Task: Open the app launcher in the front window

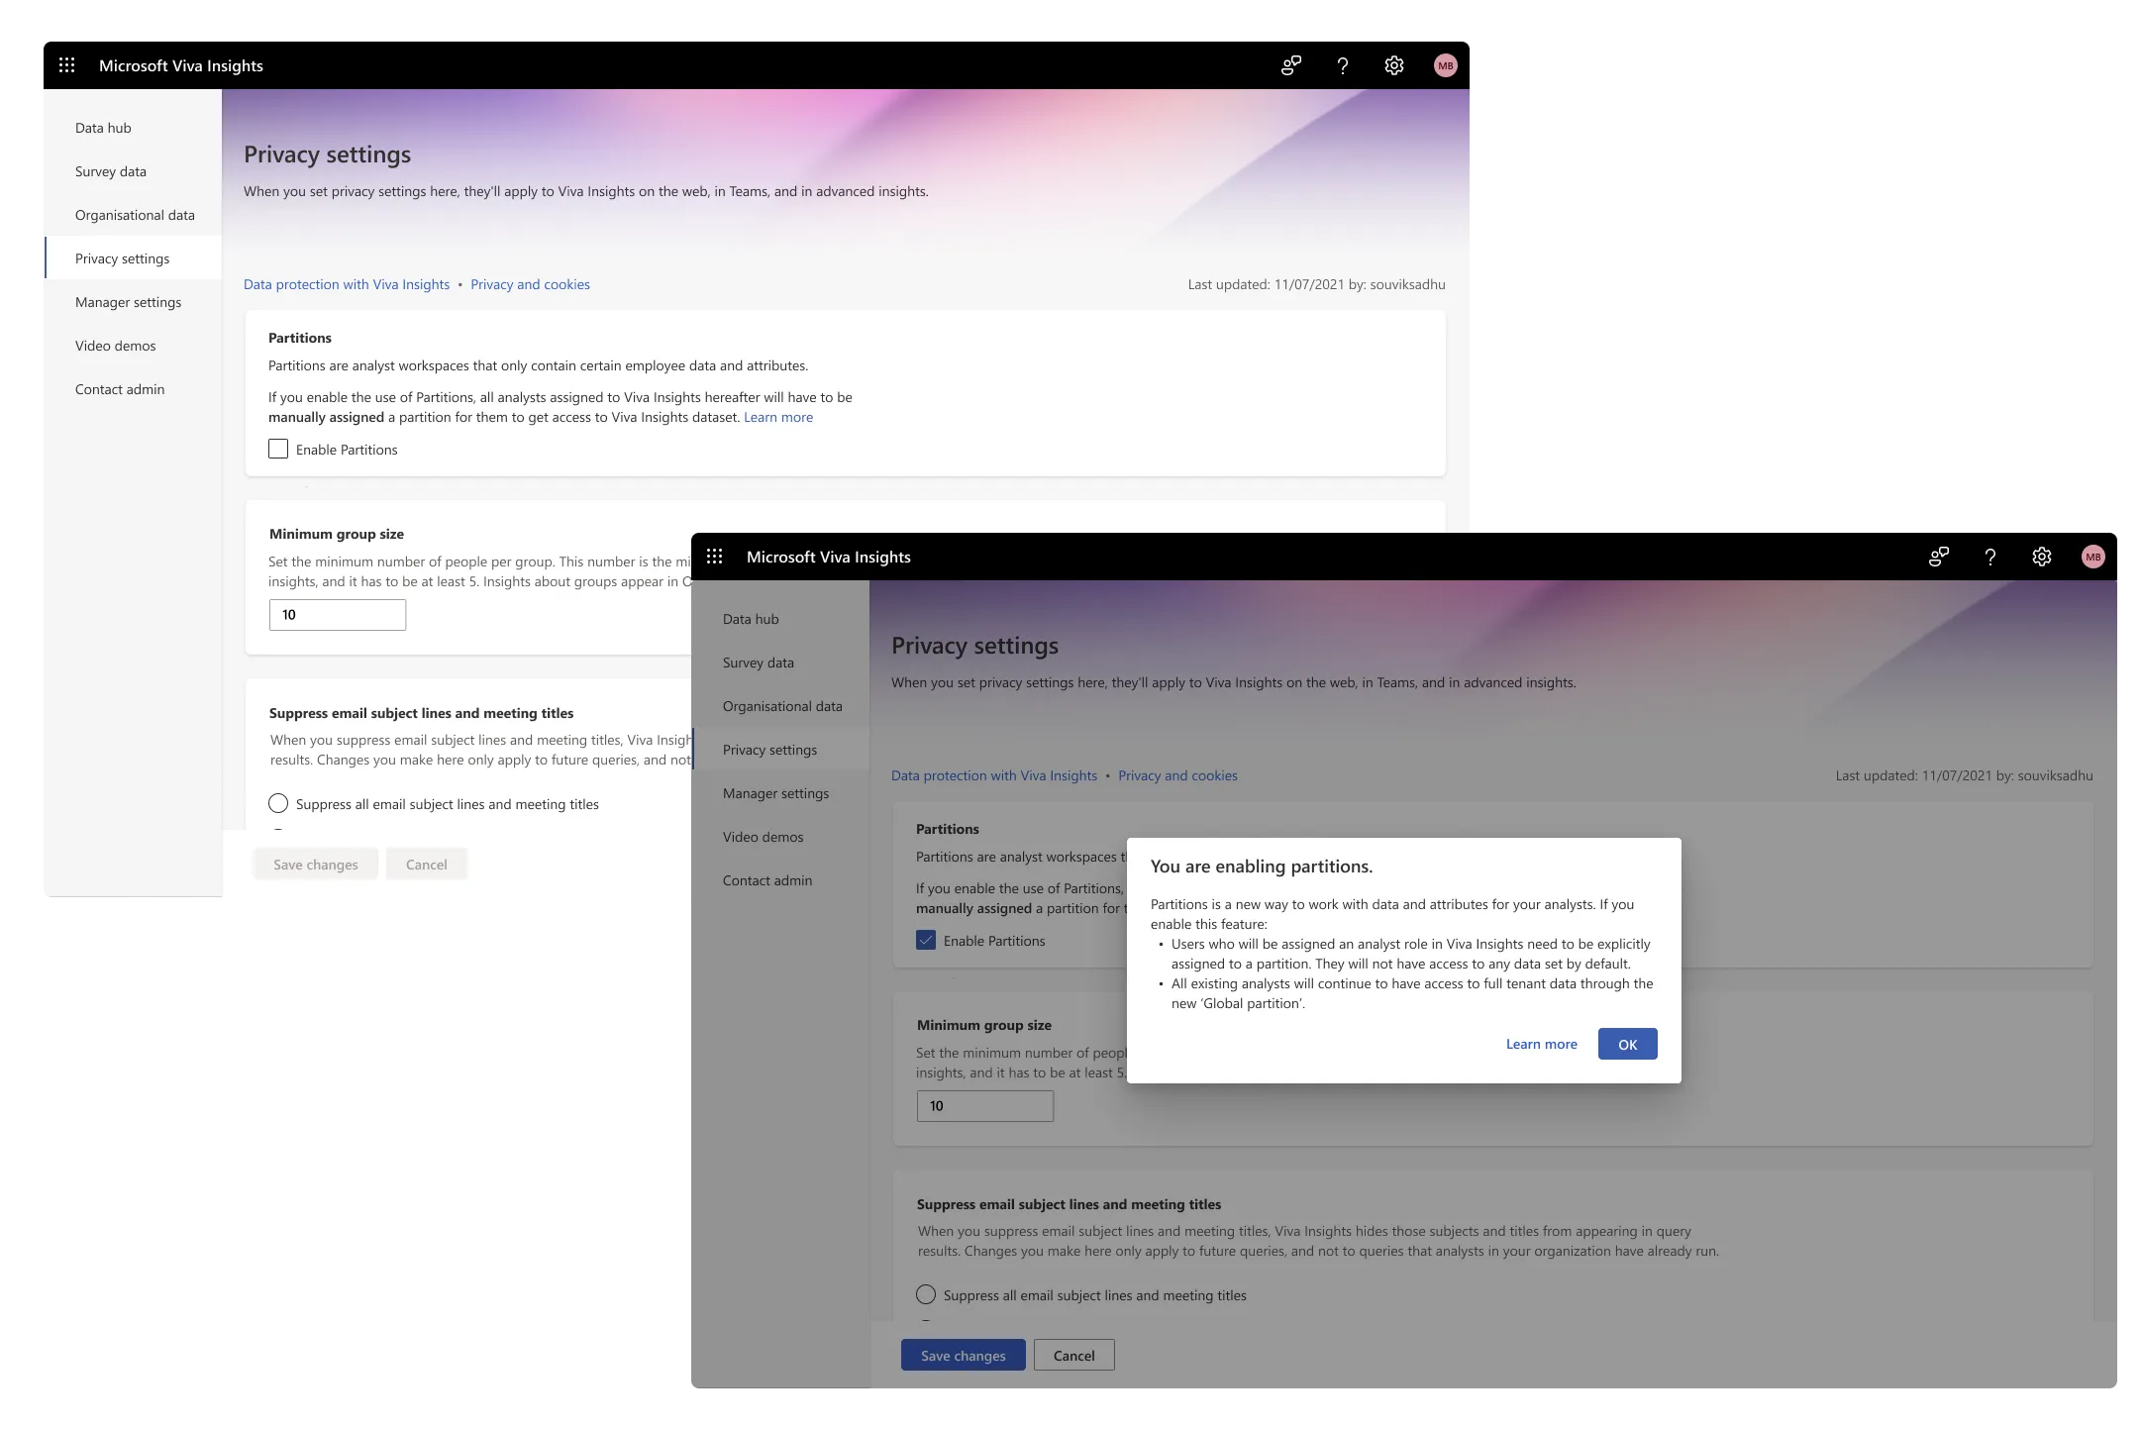Action: tap(715, 557)
